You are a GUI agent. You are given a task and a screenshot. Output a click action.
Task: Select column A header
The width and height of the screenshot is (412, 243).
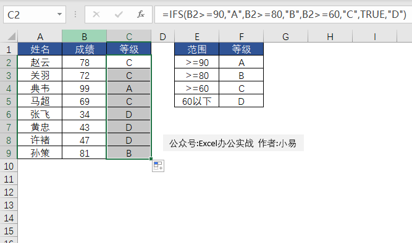pos(40,36)
